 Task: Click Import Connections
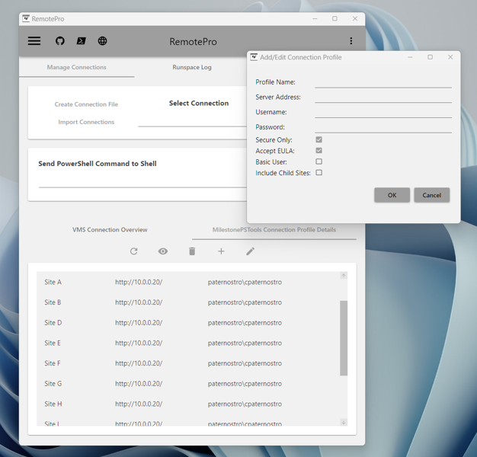pyautogui.click(x=86, y=122)
